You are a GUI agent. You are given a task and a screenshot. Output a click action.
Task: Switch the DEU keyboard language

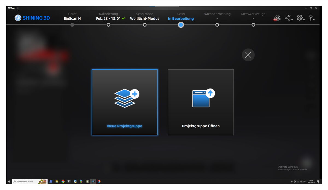304,182
